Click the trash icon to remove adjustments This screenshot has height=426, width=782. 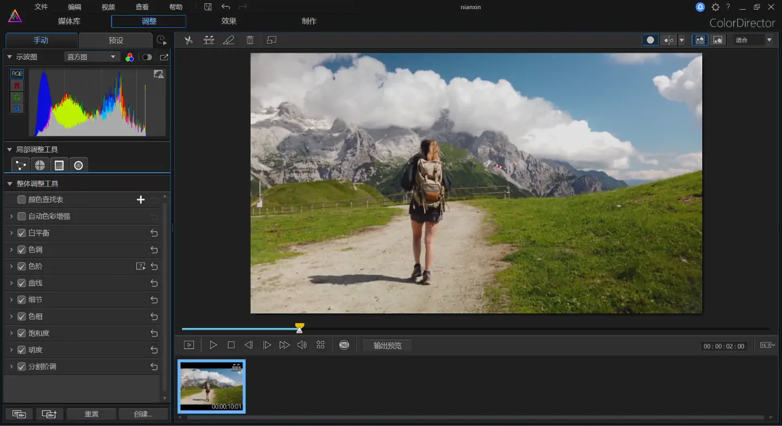tap(250, 40)
